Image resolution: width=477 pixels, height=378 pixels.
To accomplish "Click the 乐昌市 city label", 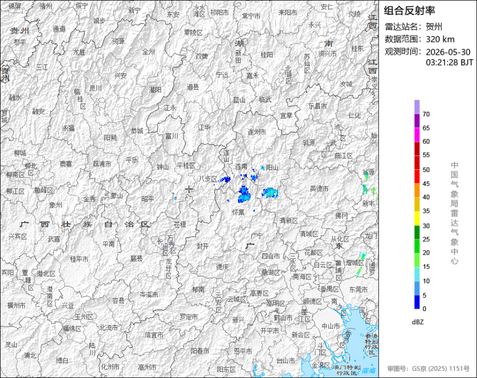I will [x=318, y=106].
